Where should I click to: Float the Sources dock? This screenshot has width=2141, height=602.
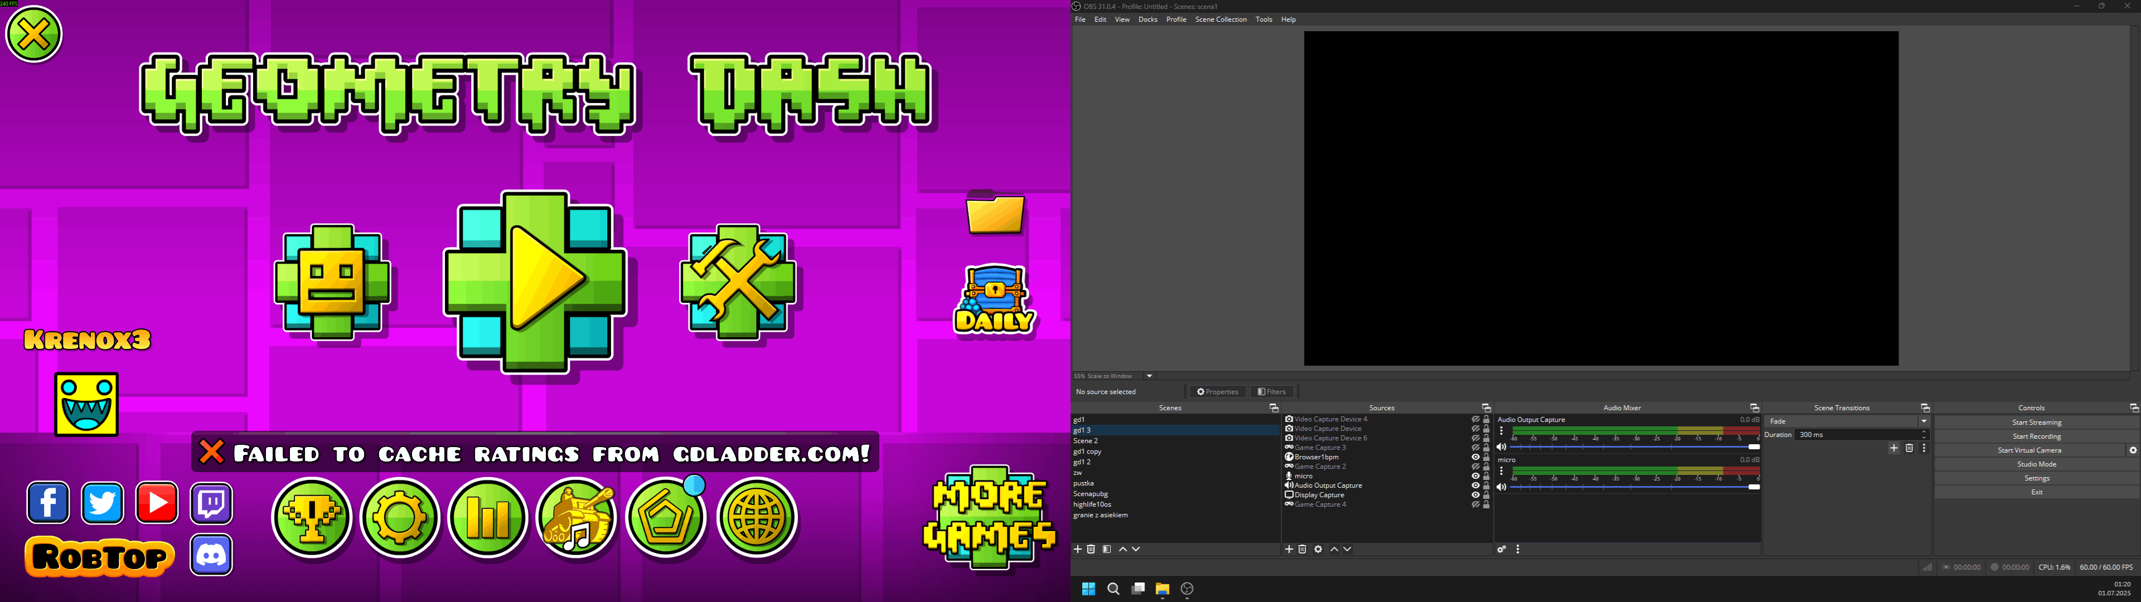(x=1486, y=408)
